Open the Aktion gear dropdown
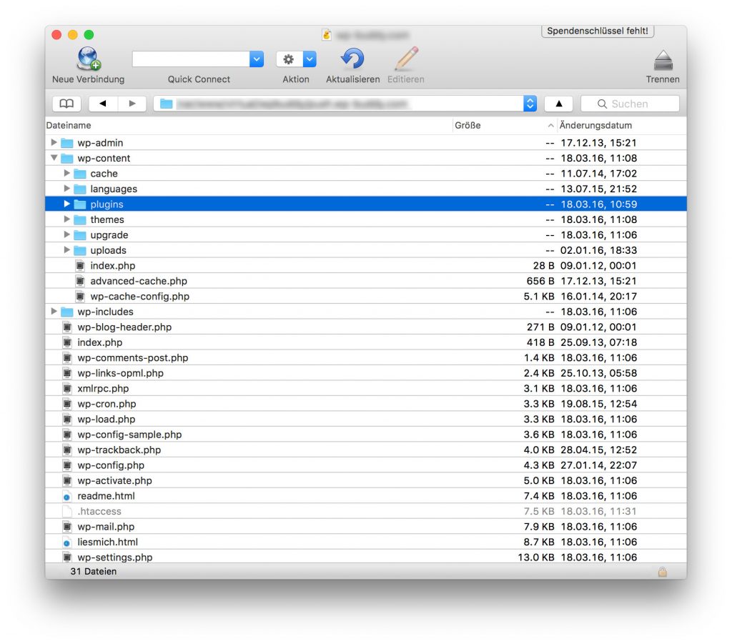The image size is (732, 644). (296, 59)
